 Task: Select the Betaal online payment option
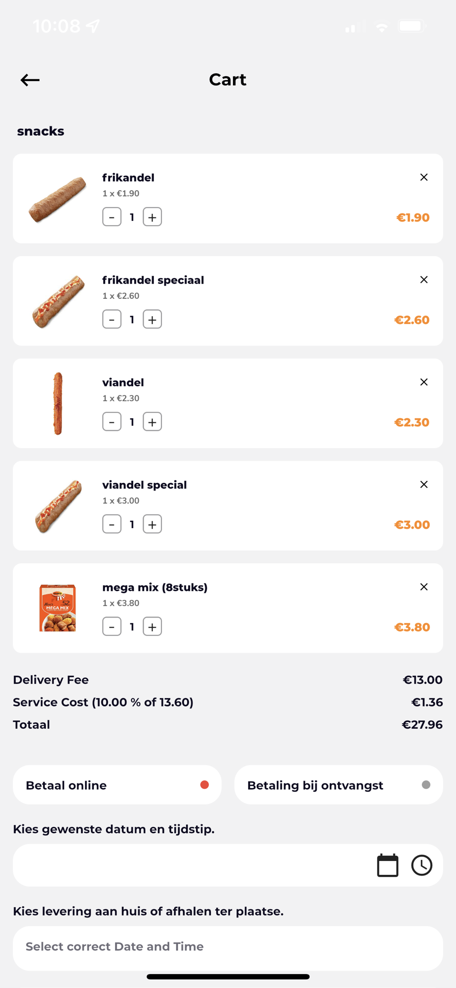tap(117, 785)
